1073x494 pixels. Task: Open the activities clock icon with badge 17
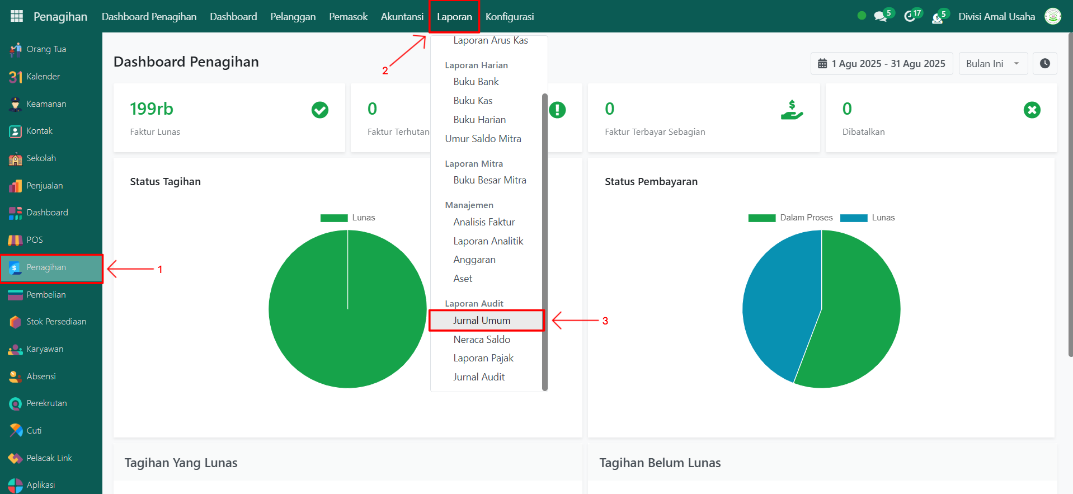click(910, 16)
